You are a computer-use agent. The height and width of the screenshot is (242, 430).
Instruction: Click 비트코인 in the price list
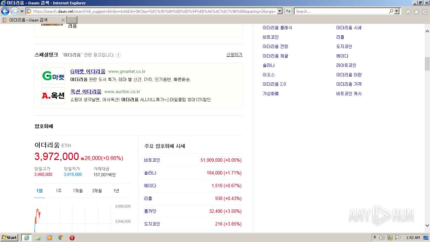tap(152, 160)
